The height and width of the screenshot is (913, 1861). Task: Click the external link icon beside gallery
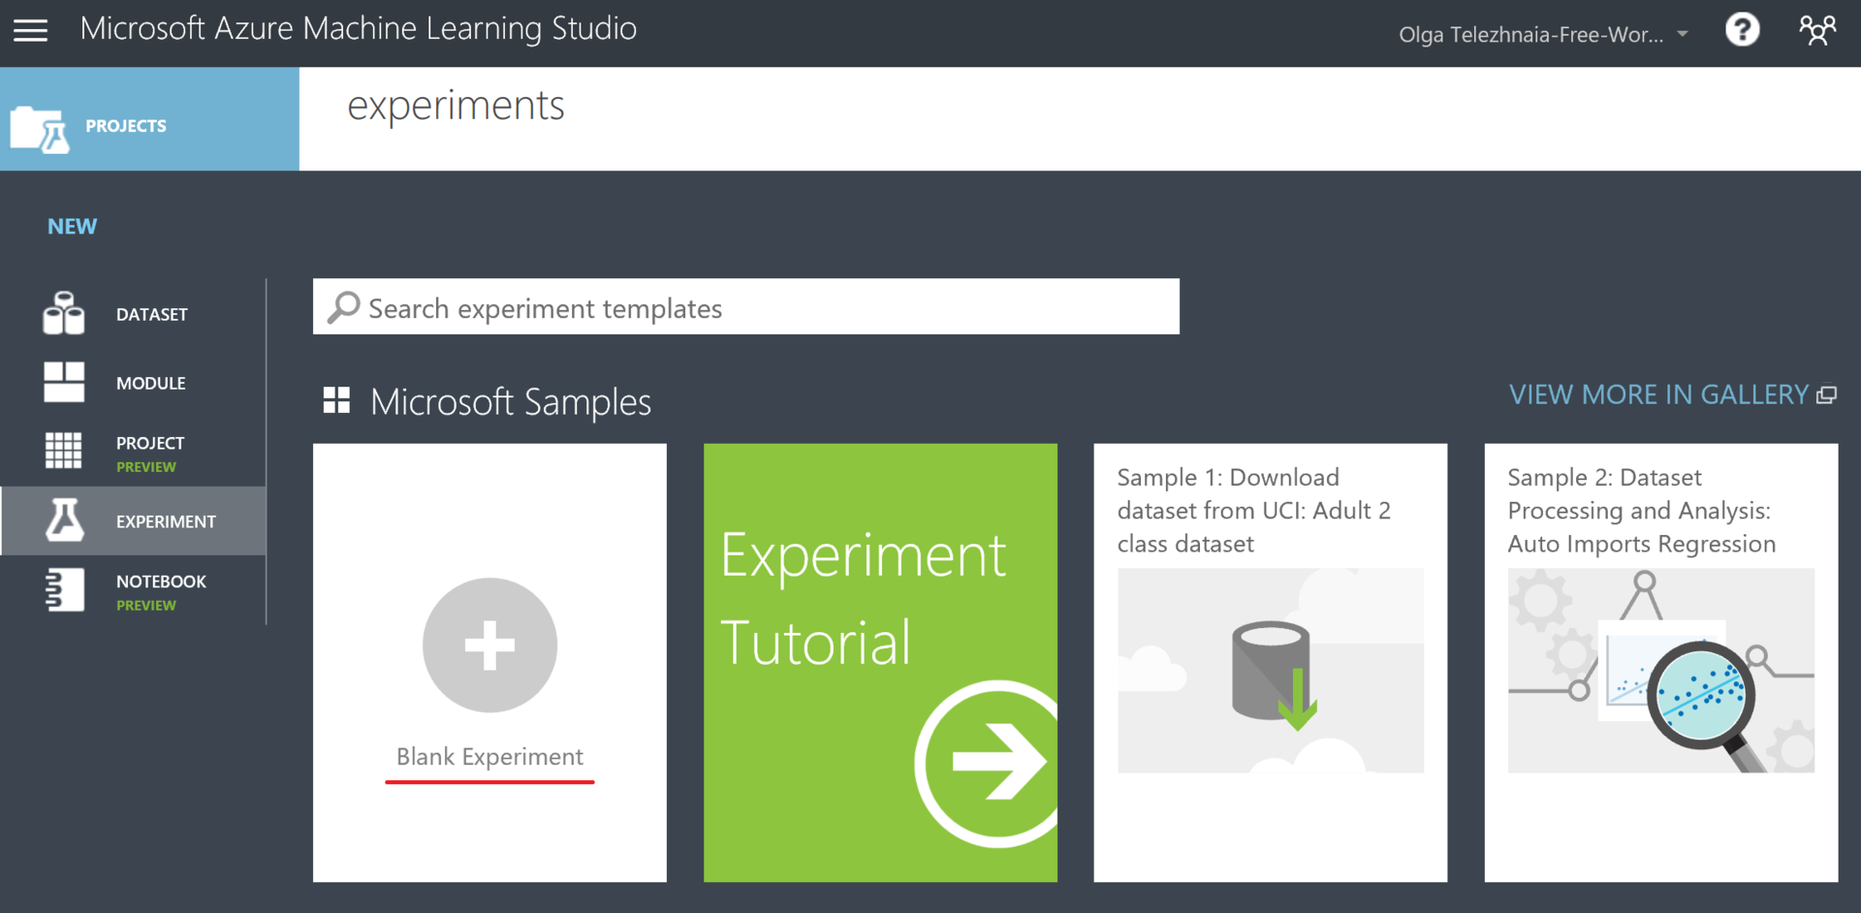point(1827,395)
